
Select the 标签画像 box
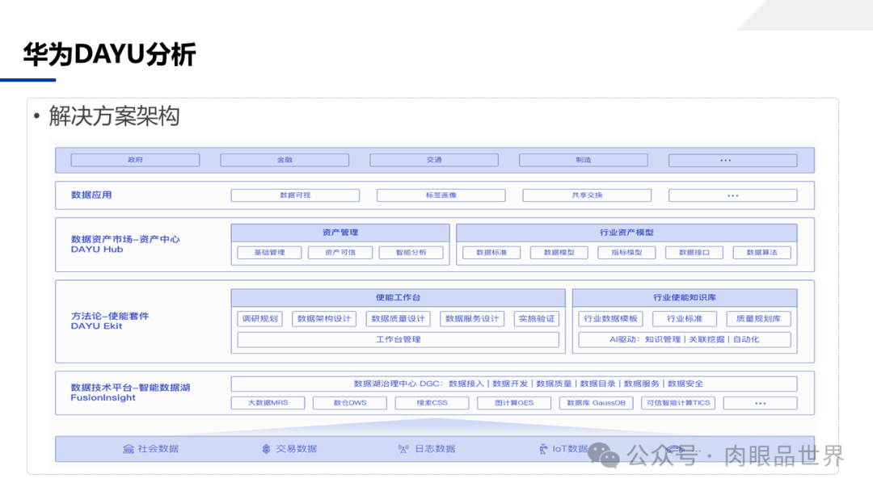click(x=441, y=195)
